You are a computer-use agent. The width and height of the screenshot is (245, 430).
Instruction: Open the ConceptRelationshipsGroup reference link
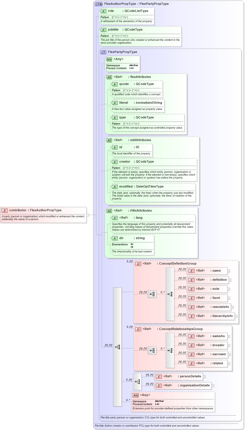point(181,329)
